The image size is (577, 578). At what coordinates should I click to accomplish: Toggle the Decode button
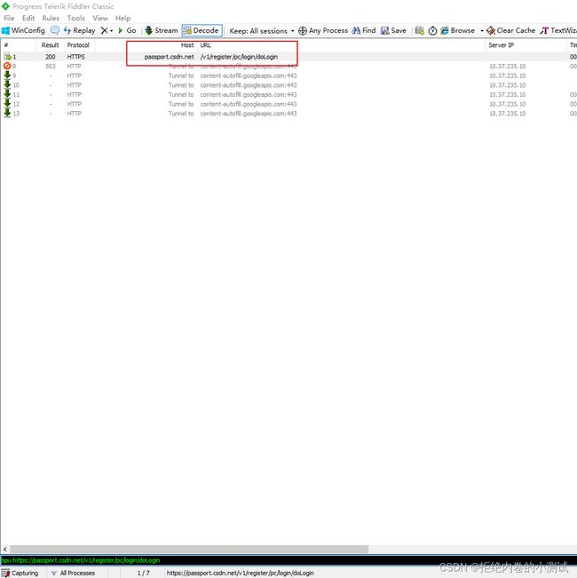202,30
